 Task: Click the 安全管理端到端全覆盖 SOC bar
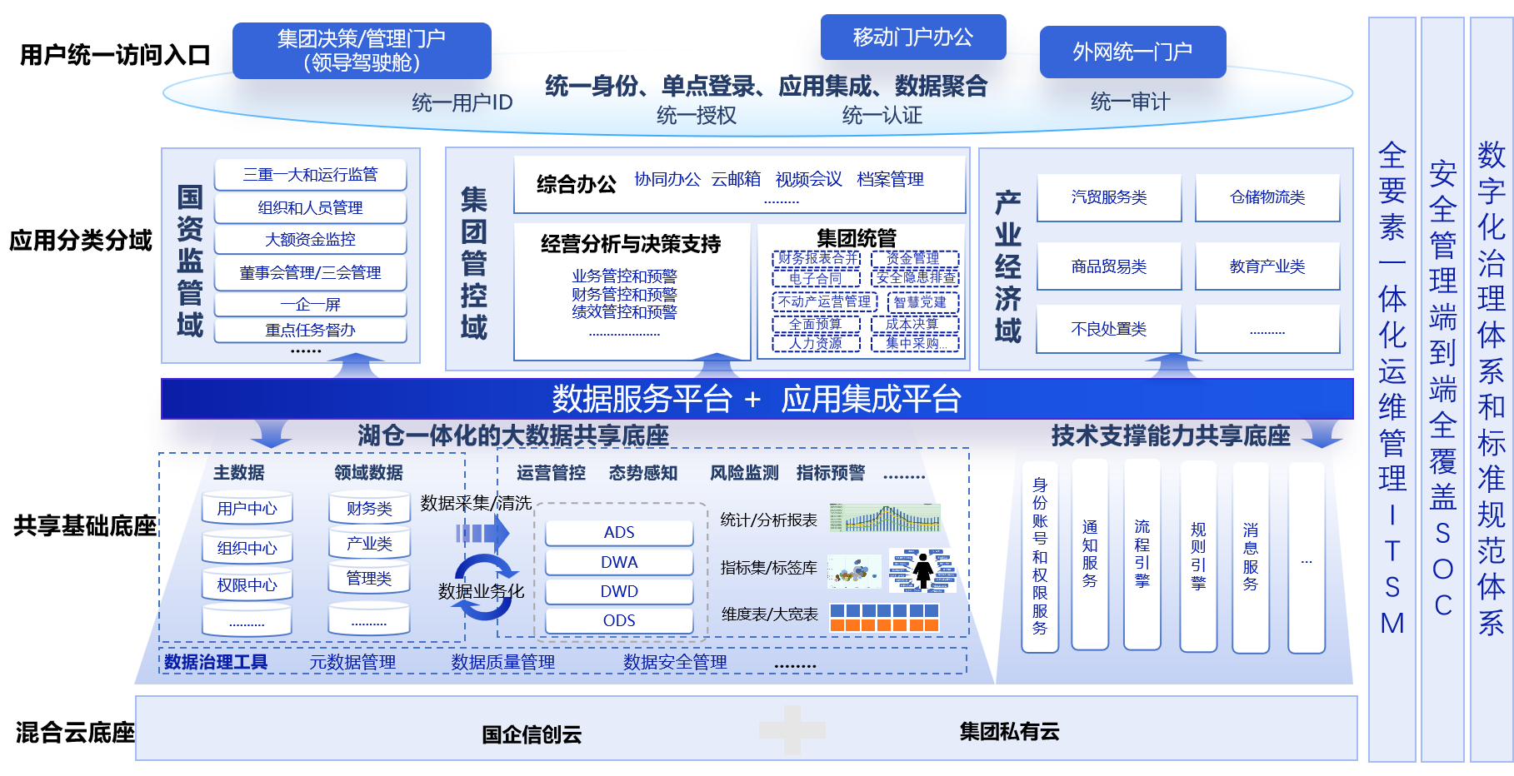pyautogui.click(x=1443, y=389)
